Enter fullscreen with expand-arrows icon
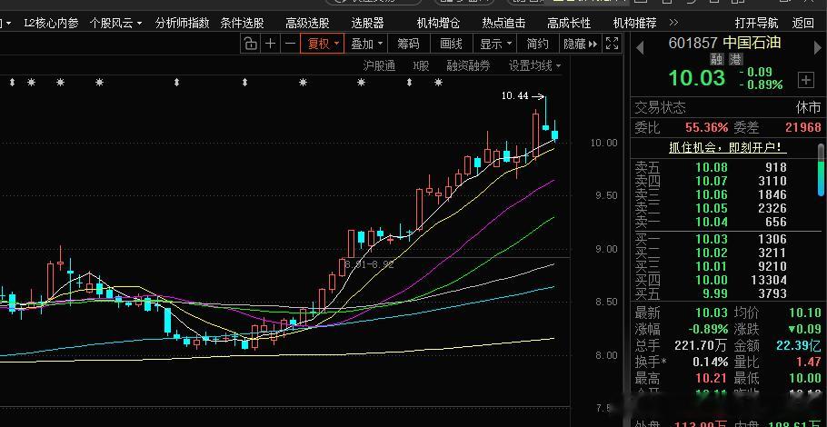 pos(612,44)
